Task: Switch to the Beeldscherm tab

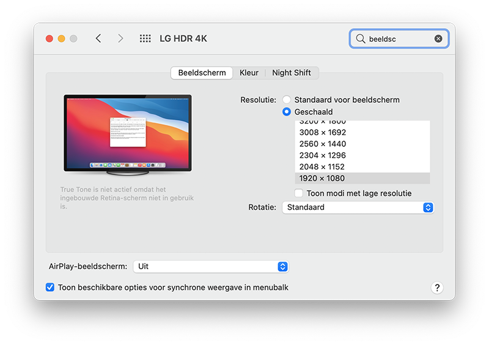Action: click(202, 73)
